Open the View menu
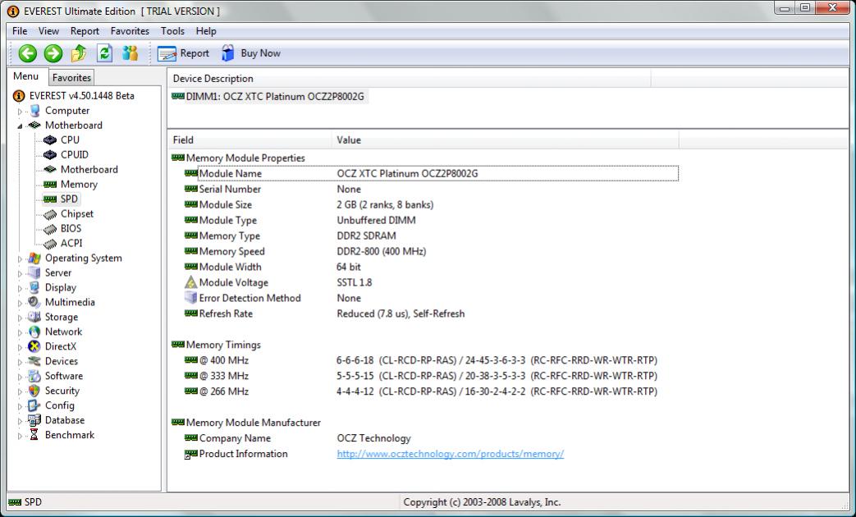The image size is (856, 517). coord(48,31)
